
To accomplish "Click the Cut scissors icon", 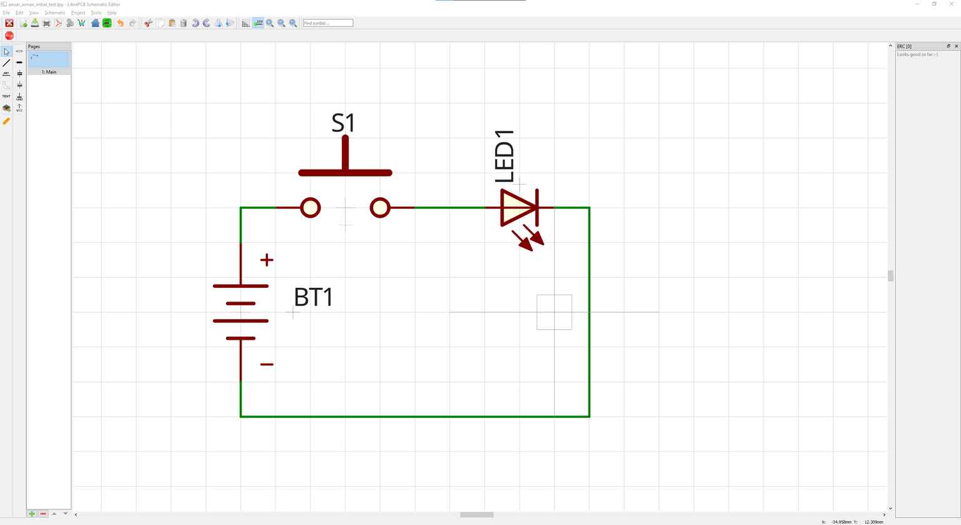I will 148,23.
